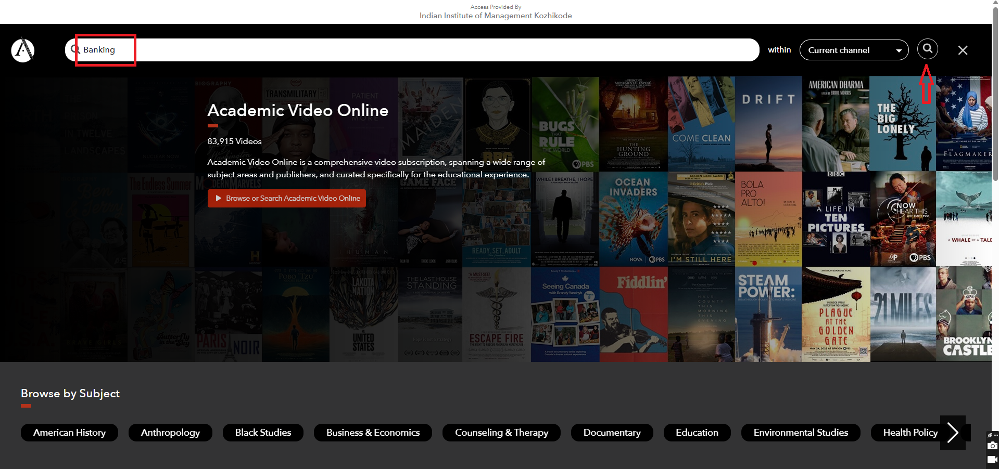The height and width of the screenshot is (469, 999).
Task: Select the Anthropology subject
Action: [170, 433]
